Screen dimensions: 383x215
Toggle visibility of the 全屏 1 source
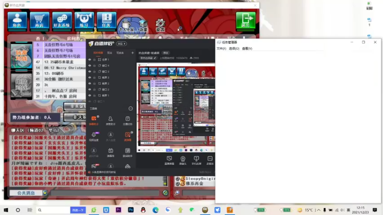click(x=90, y=59)
